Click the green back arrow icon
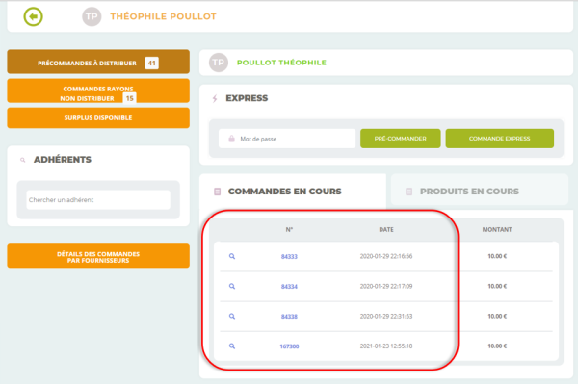Viewport: 578px width, 384px height. [x=33, y=16]
